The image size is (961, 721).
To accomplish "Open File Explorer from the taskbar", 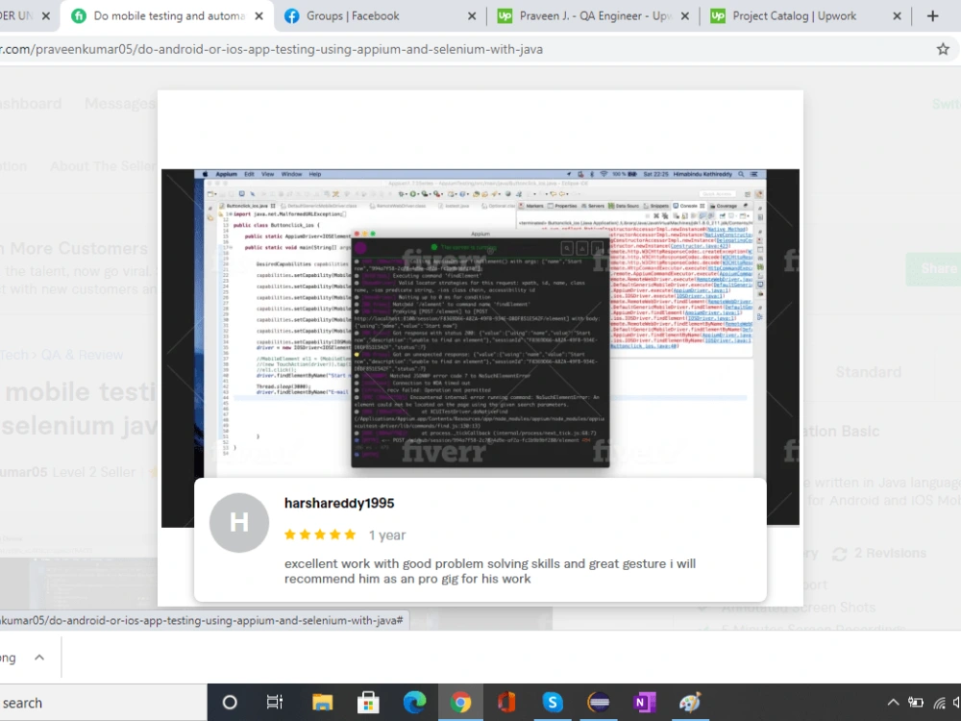I will pos(322,702).
